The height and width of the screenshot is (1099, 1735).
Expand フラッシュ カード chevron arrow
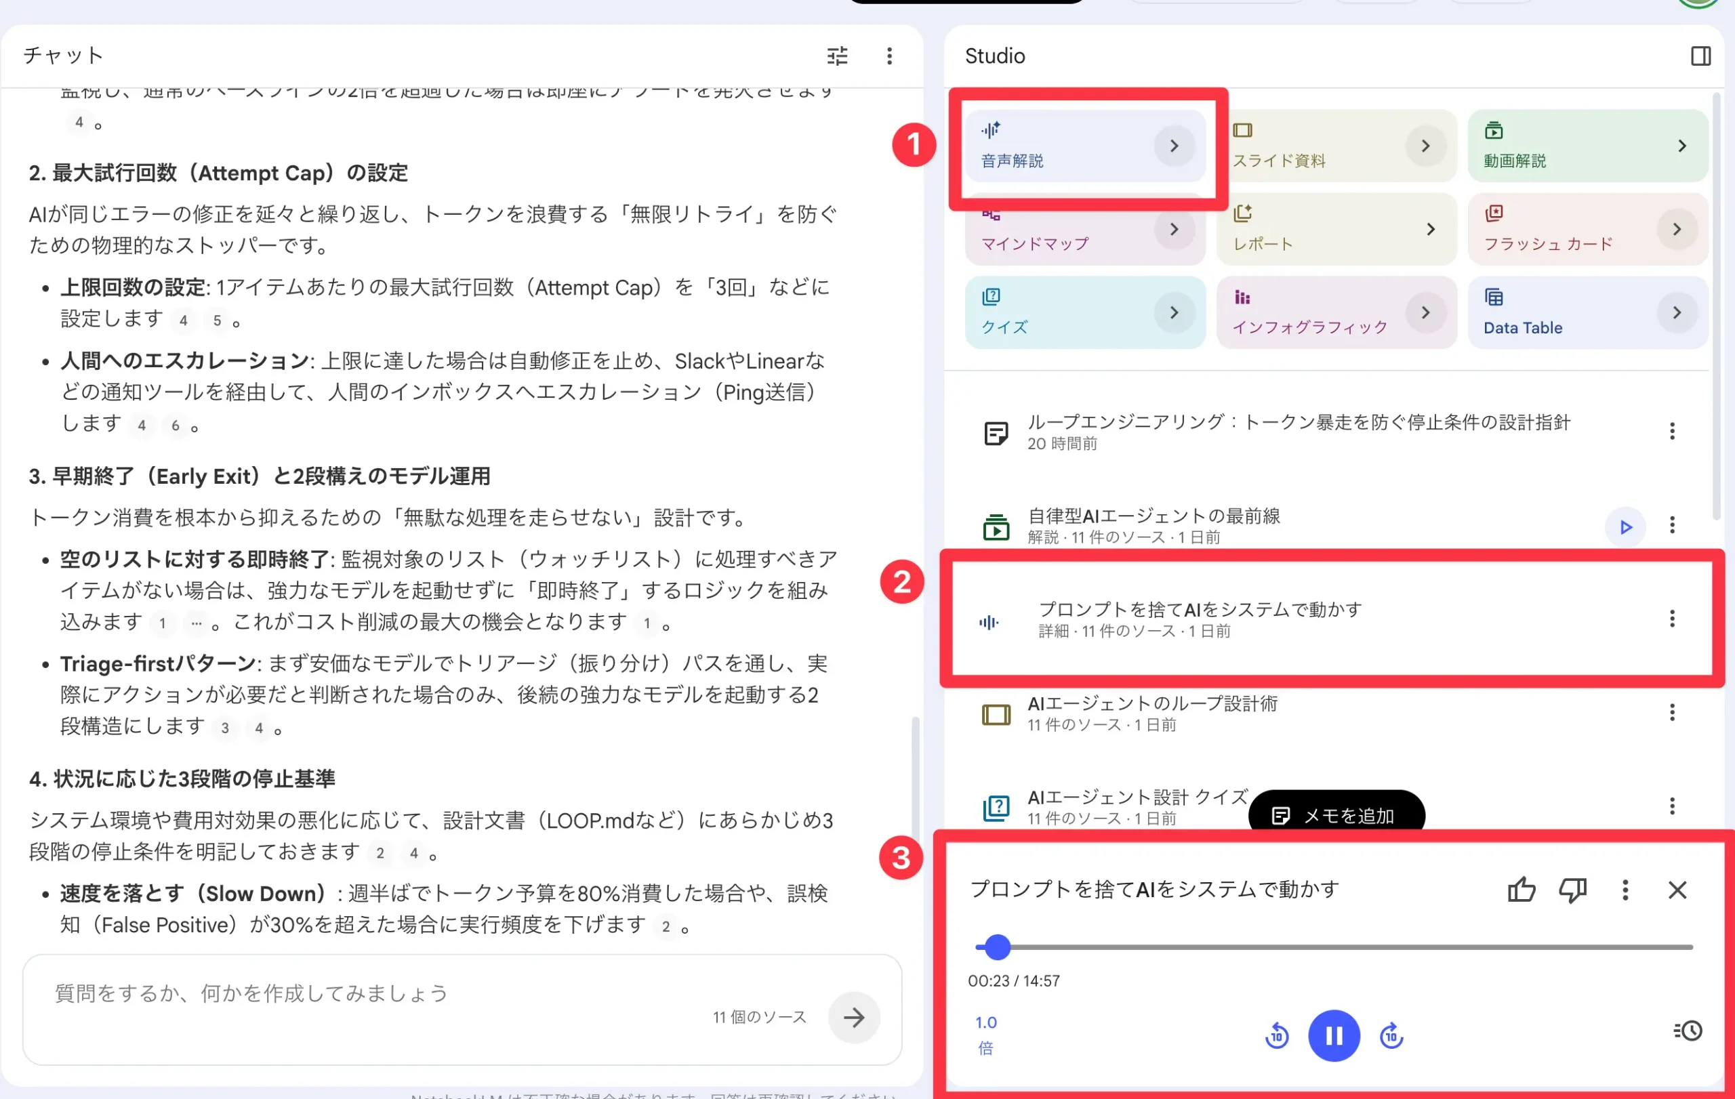click(x=1677, y=229)
